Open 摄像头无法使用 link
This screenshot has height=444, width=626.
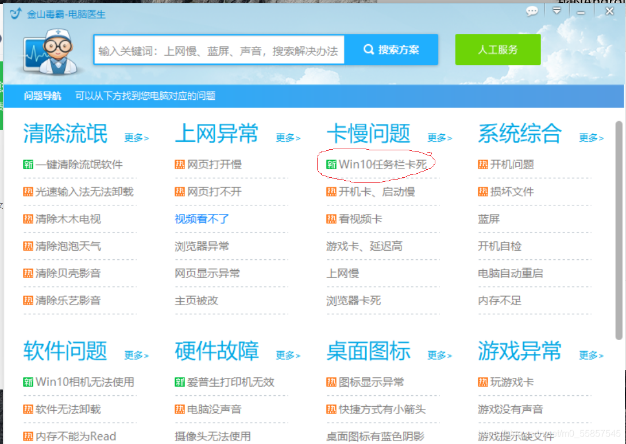click(x=213, y=437)
